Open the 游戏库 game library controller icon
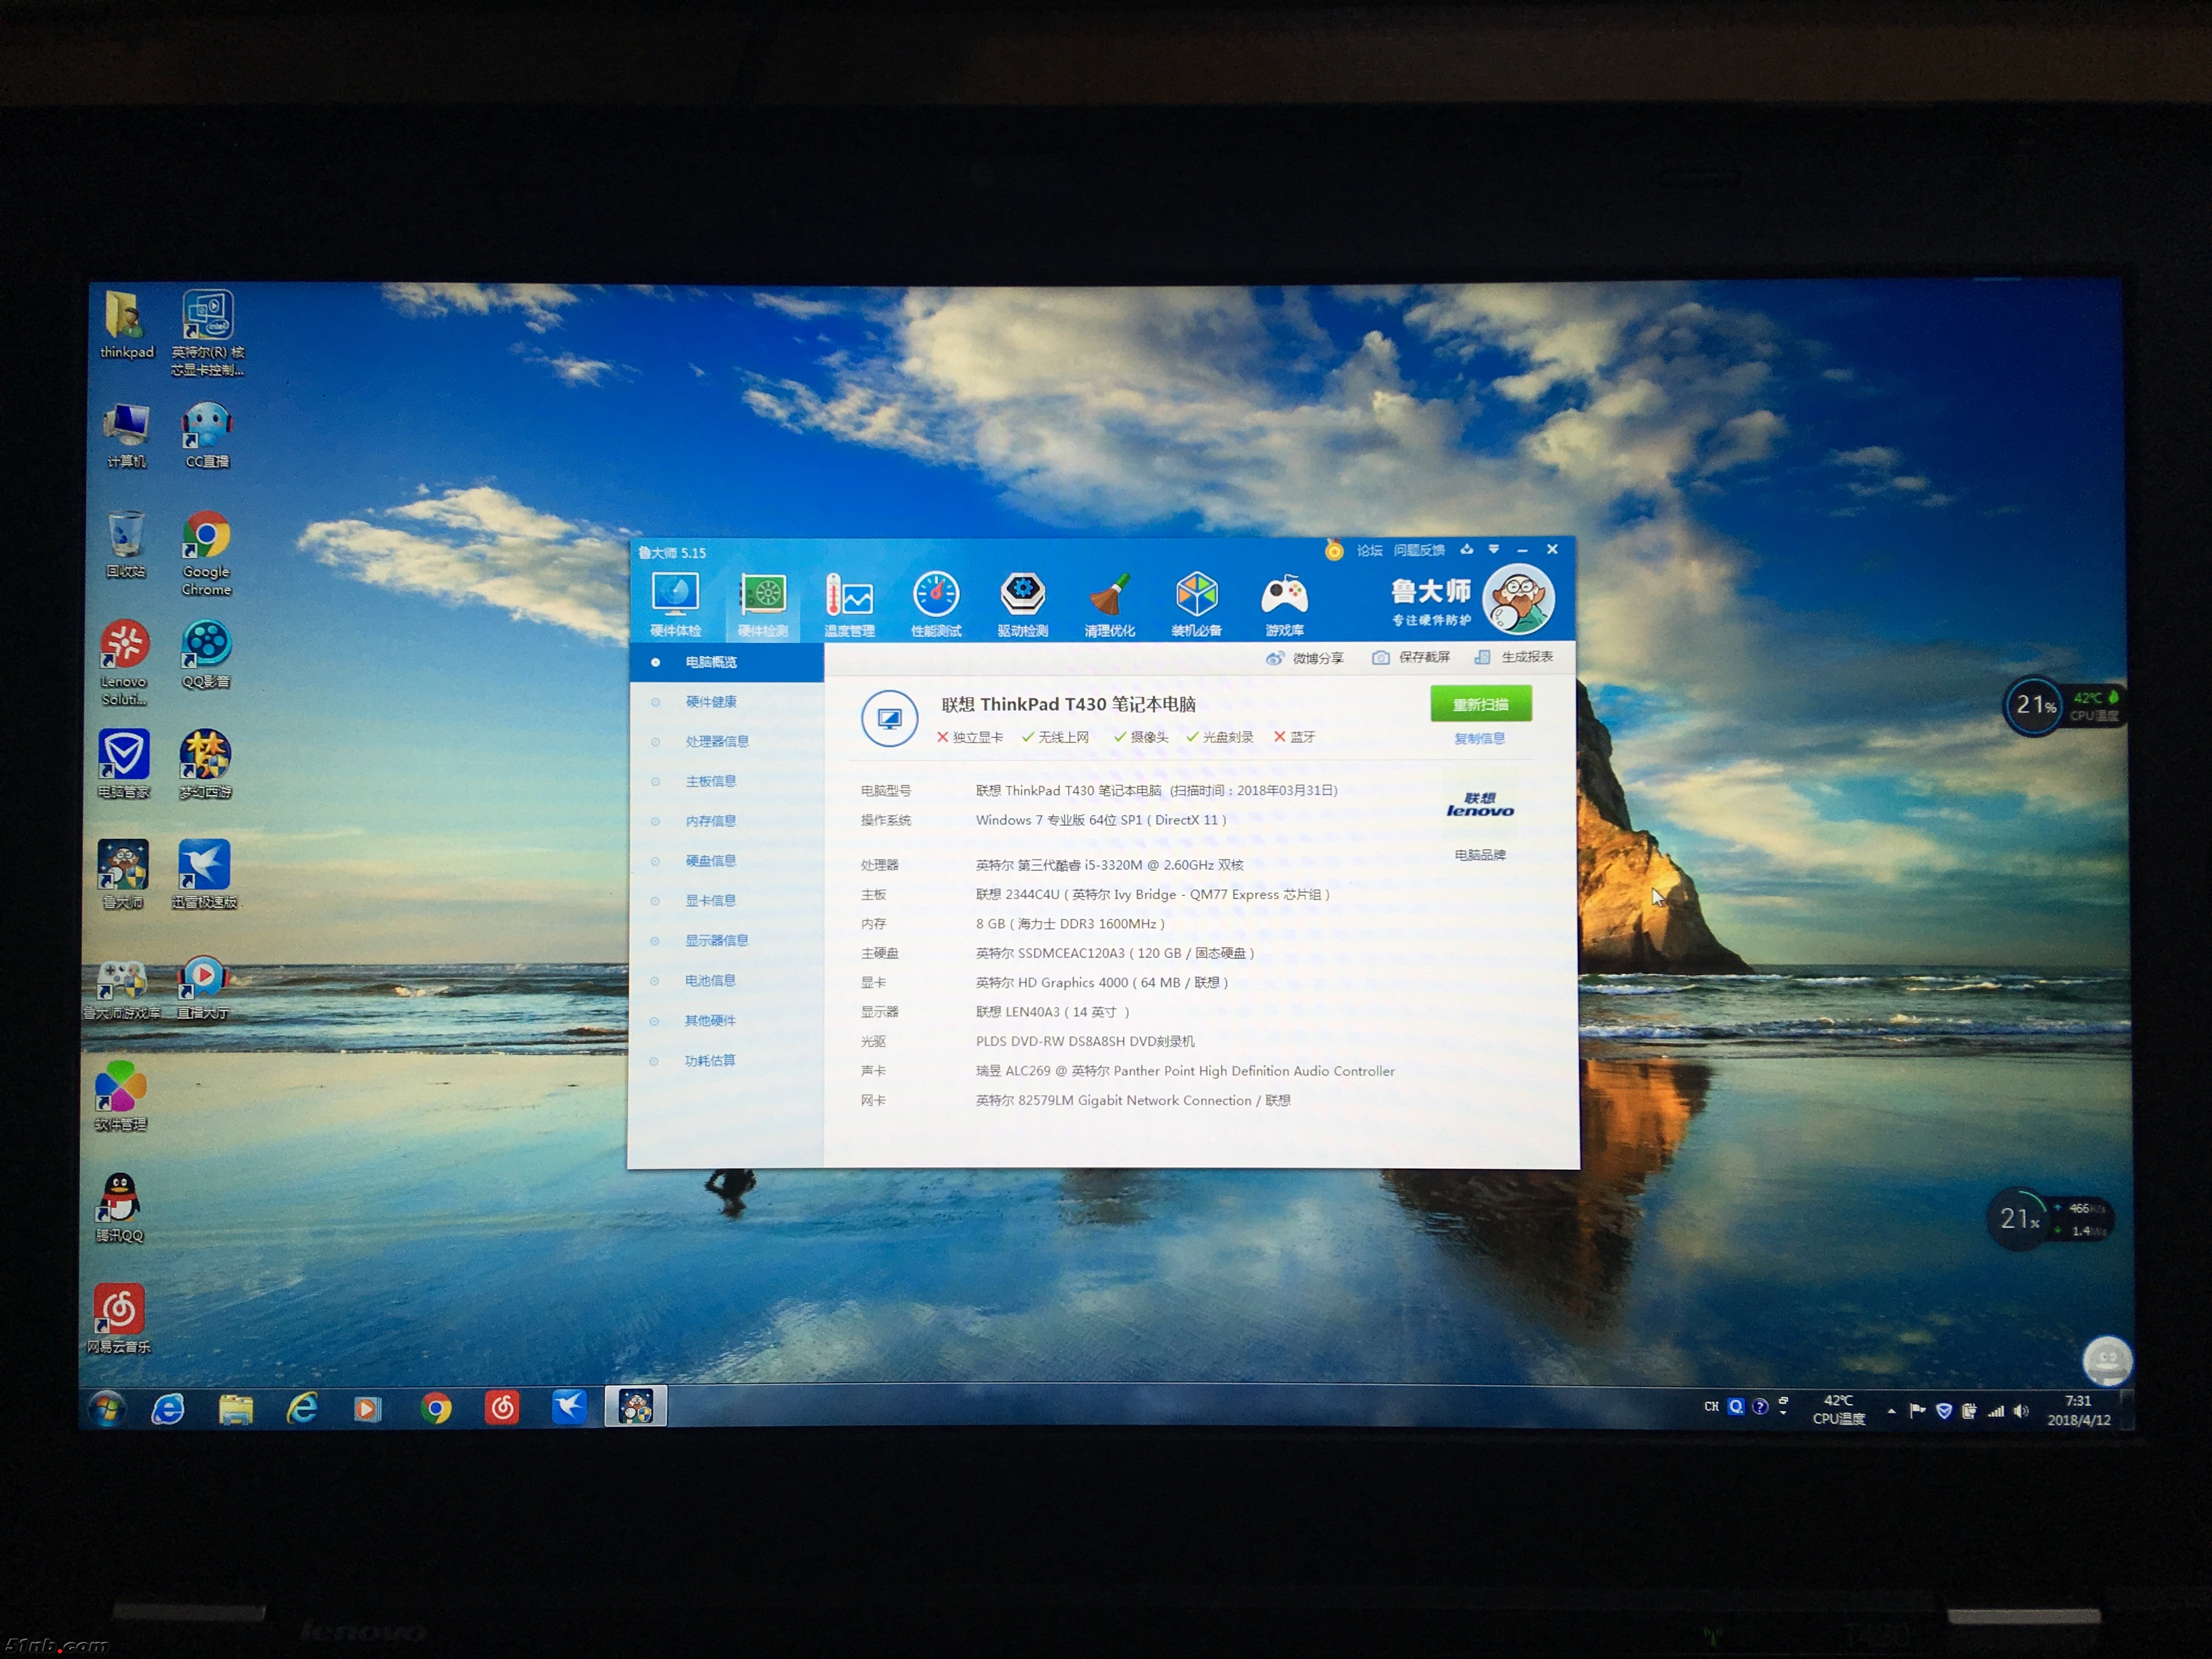The width and height of the screenshot is (2212, 1659). (1284, 604)
